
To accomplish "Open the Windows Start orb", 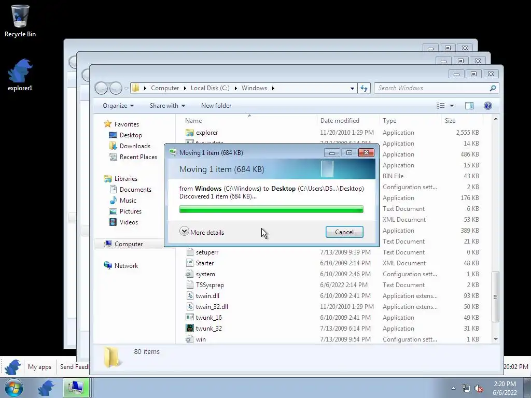I will (13, 388).
